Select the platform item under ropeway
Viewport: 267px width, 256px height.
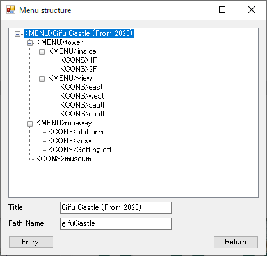tap(76, 132)
